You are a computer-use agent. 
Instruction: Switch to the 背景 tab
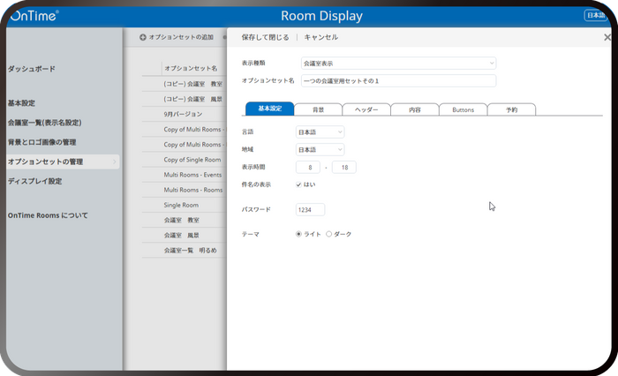click(x=318, y=109)
